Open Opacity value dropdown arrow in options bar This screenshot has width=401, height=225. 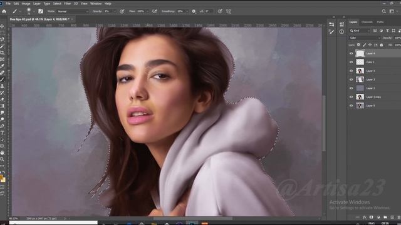tap(114, 11)
